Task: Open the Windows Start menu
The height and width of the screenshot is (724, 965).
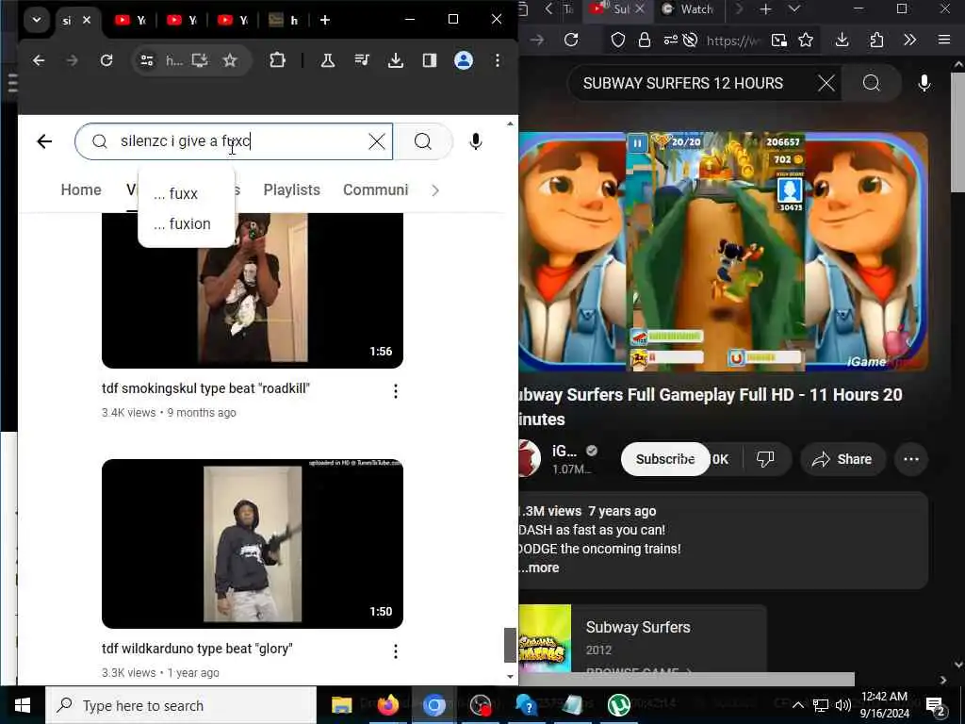Action: 23,705
